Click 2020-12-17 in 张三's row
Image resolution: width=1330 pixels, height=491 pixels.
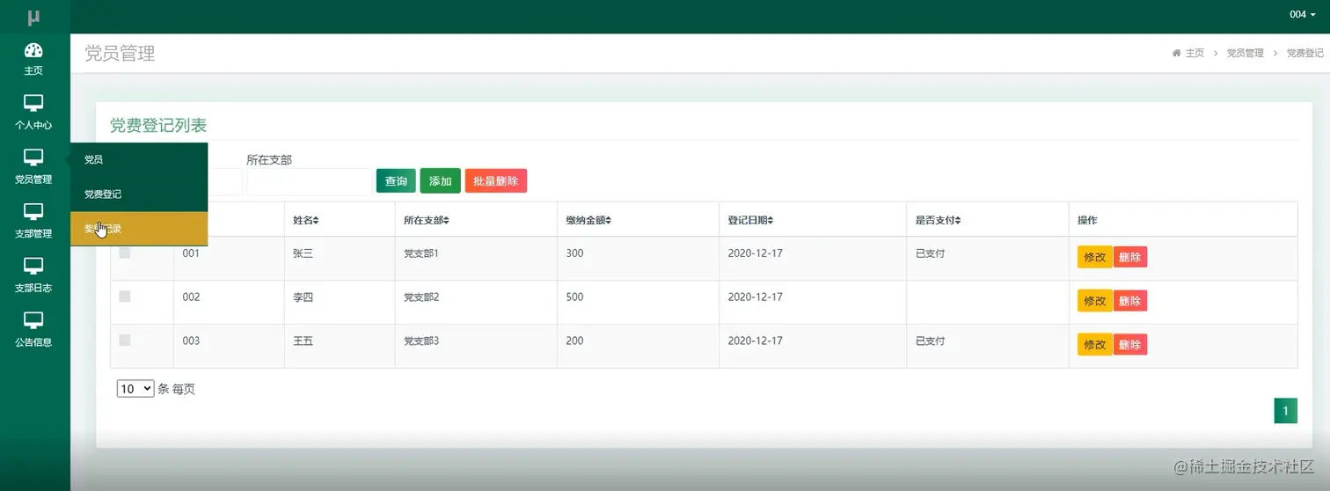[x=755, y=253]
